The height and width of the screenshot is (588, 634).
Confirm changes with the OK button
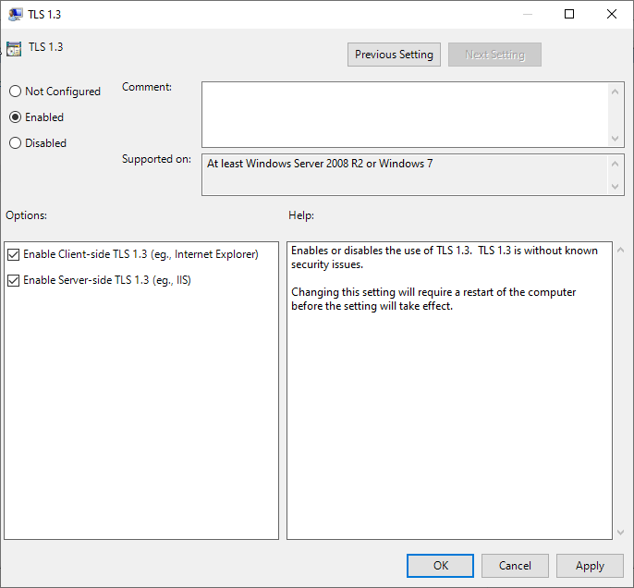point(440,566)
